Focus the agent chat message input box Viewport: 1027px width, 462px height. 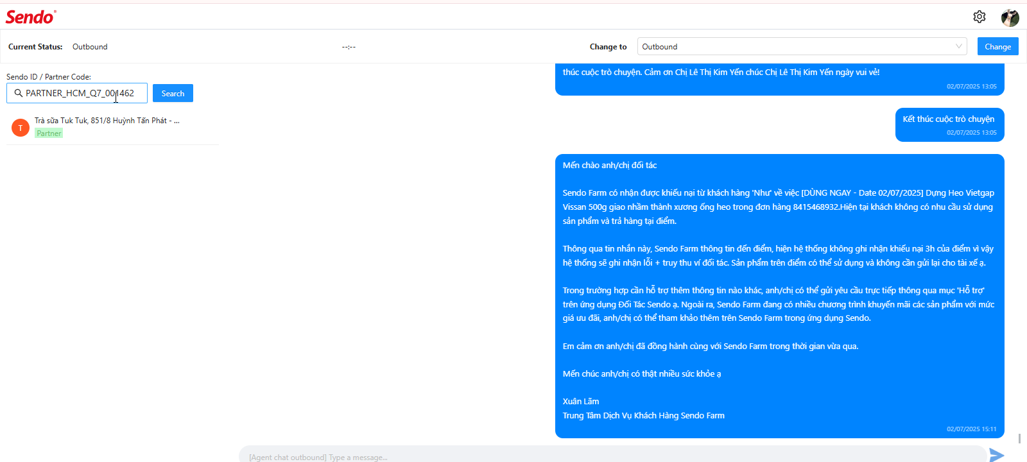pos(612,455)
